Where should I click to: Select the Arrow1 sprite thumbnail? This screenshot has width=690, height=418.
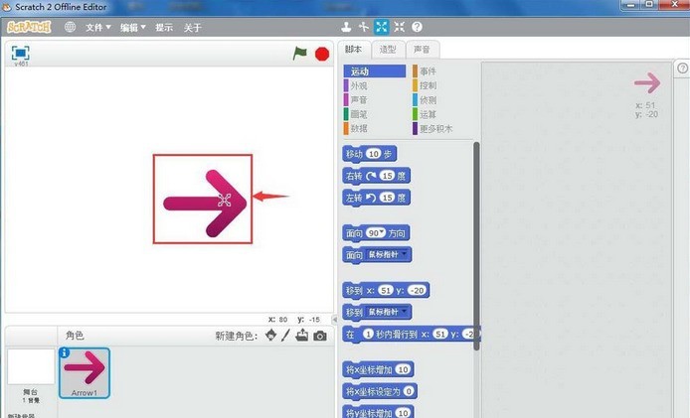point(85,371)
